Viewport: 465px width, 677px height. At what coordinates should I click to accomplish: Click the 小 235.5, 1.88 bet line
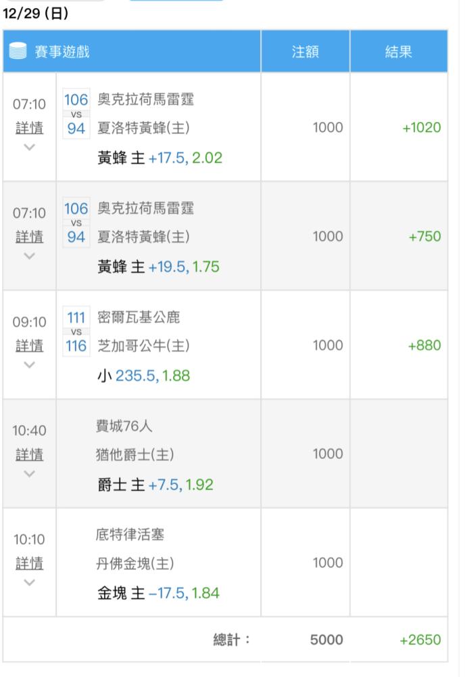(x=143, y=376)
